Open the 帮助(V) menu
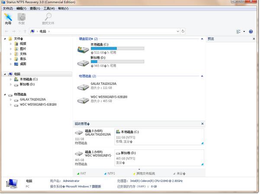Screen dimensions: 261x194 (63, 8)
